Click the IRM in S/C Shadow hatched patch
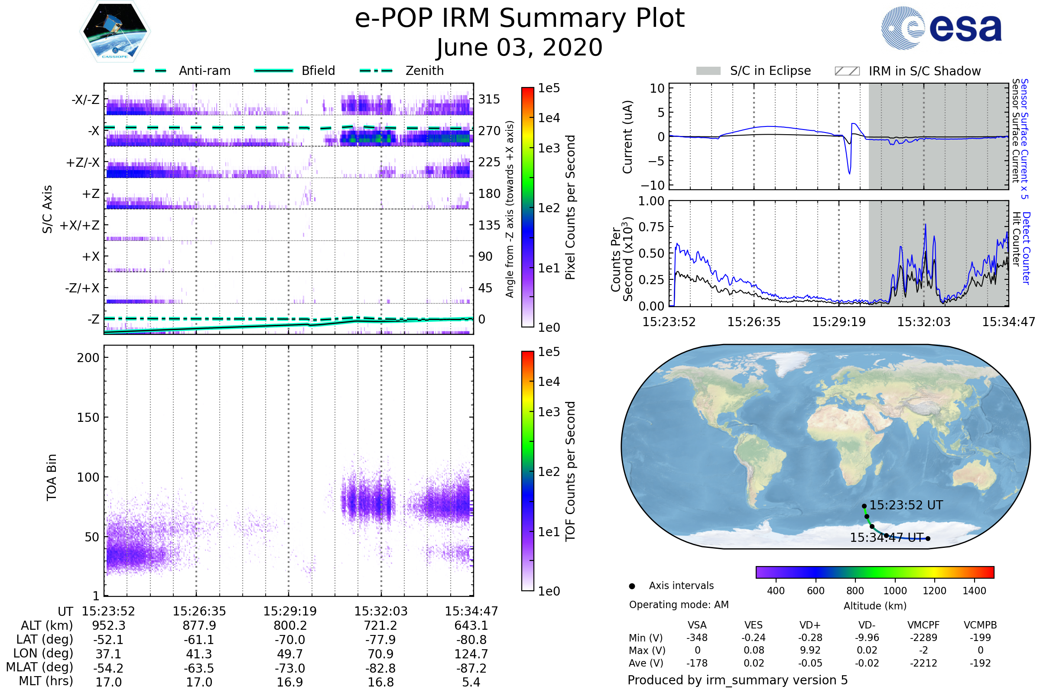Screen dimensions: 1040x693 847,71
